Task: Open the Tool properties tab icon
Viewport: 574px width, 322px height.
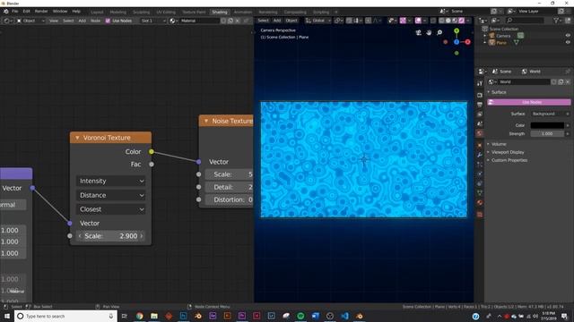Action: click(480, 83)
